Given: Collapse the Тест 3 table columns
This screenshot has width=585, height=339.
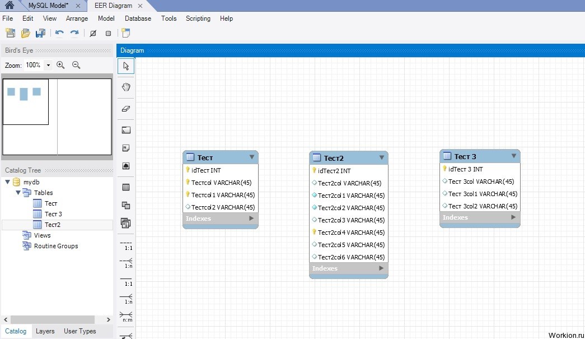Looking at the screenshot, I should (513, 156).
